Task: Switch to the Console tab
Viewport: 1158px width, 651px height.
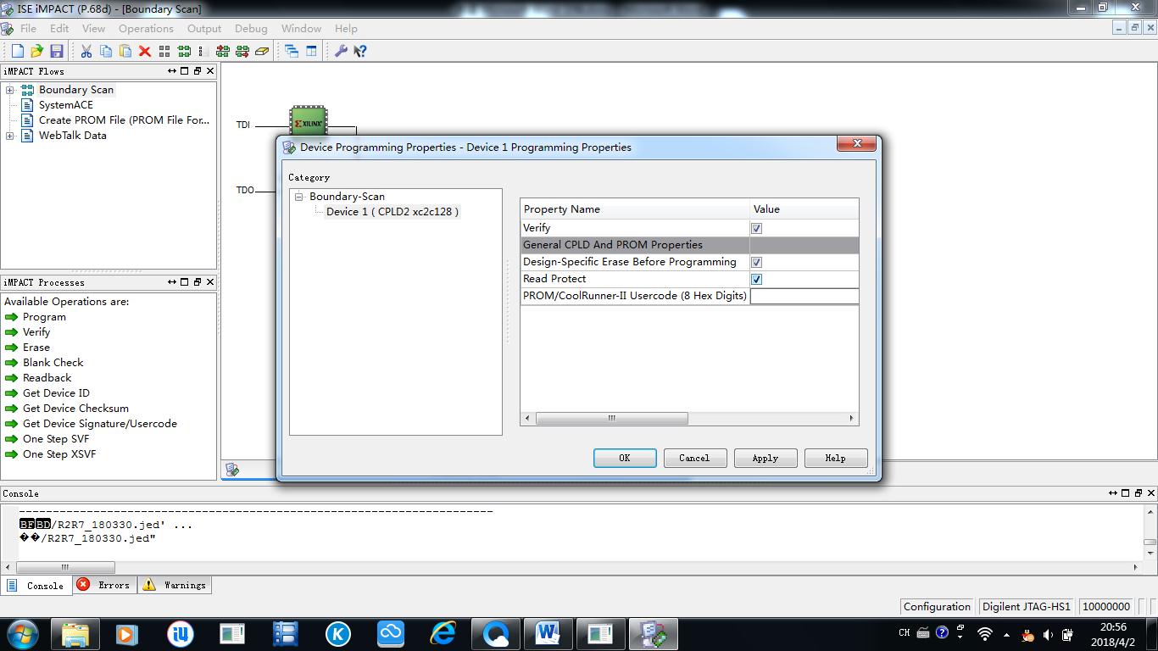Action: (36, 585)
